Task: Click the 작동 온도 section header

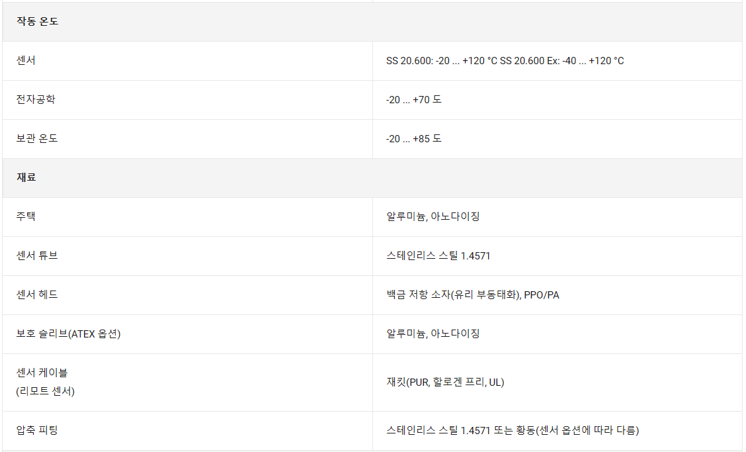Action: pos(37,21)
